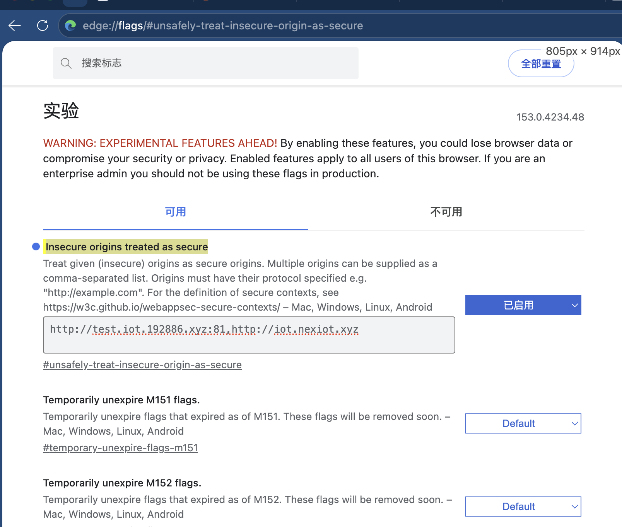Switch to the 可用 tab
Image resolution: width=622 pixels, height=527 pixels.
tap(176, 212)
